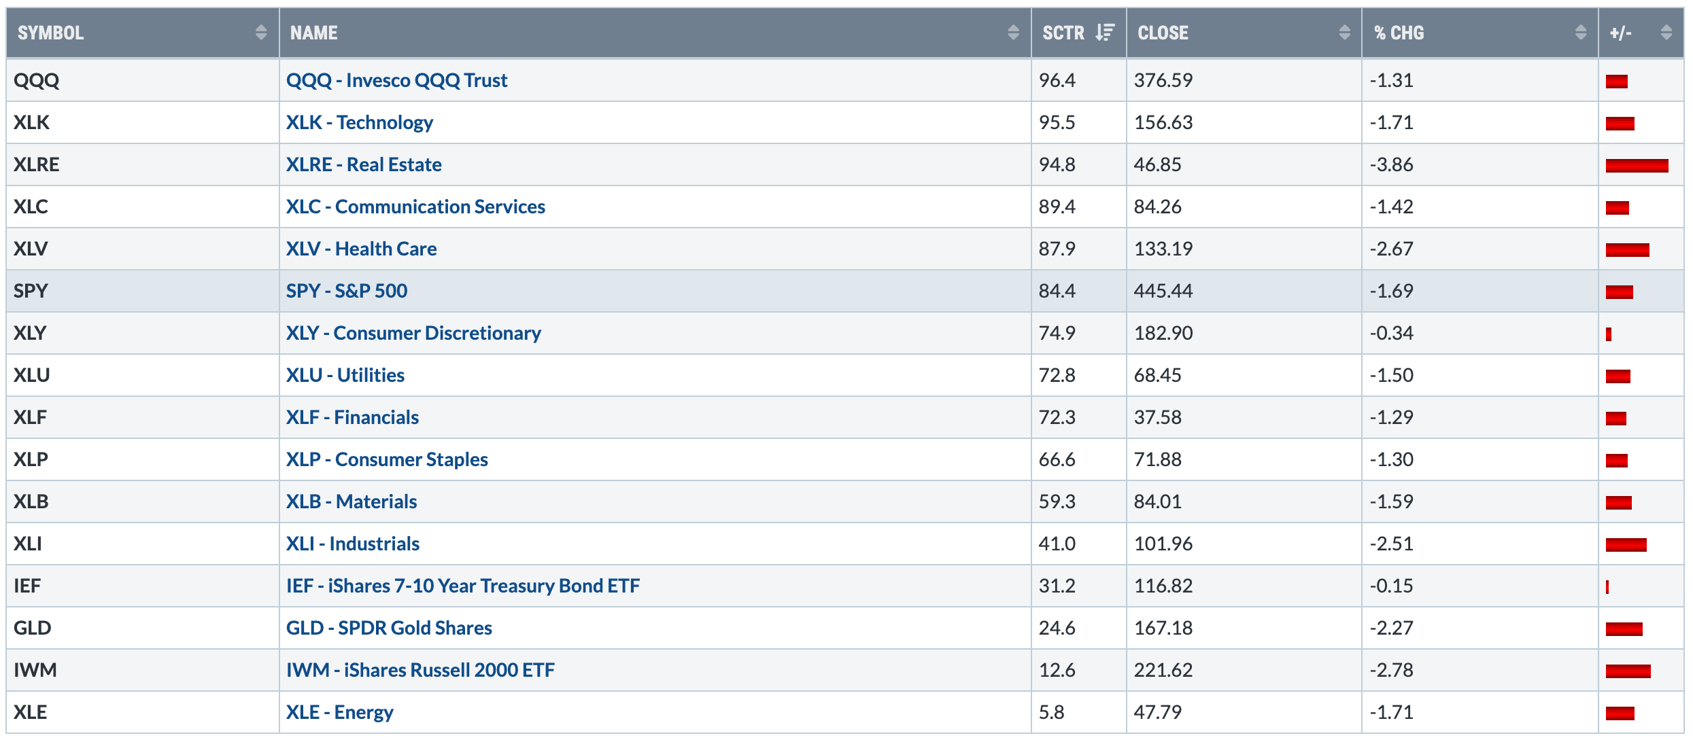
Task: Open the GLD - SPDR Gold Shares link
Action: pyautogui.click(x=389, y=628)
